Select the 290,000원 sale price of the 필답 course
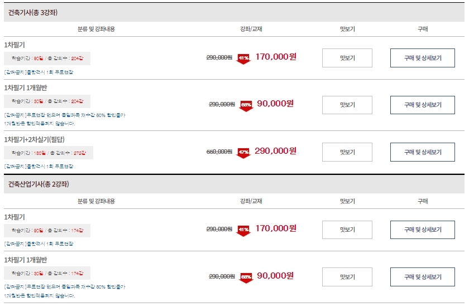469x307 pixels. [275, 151]
